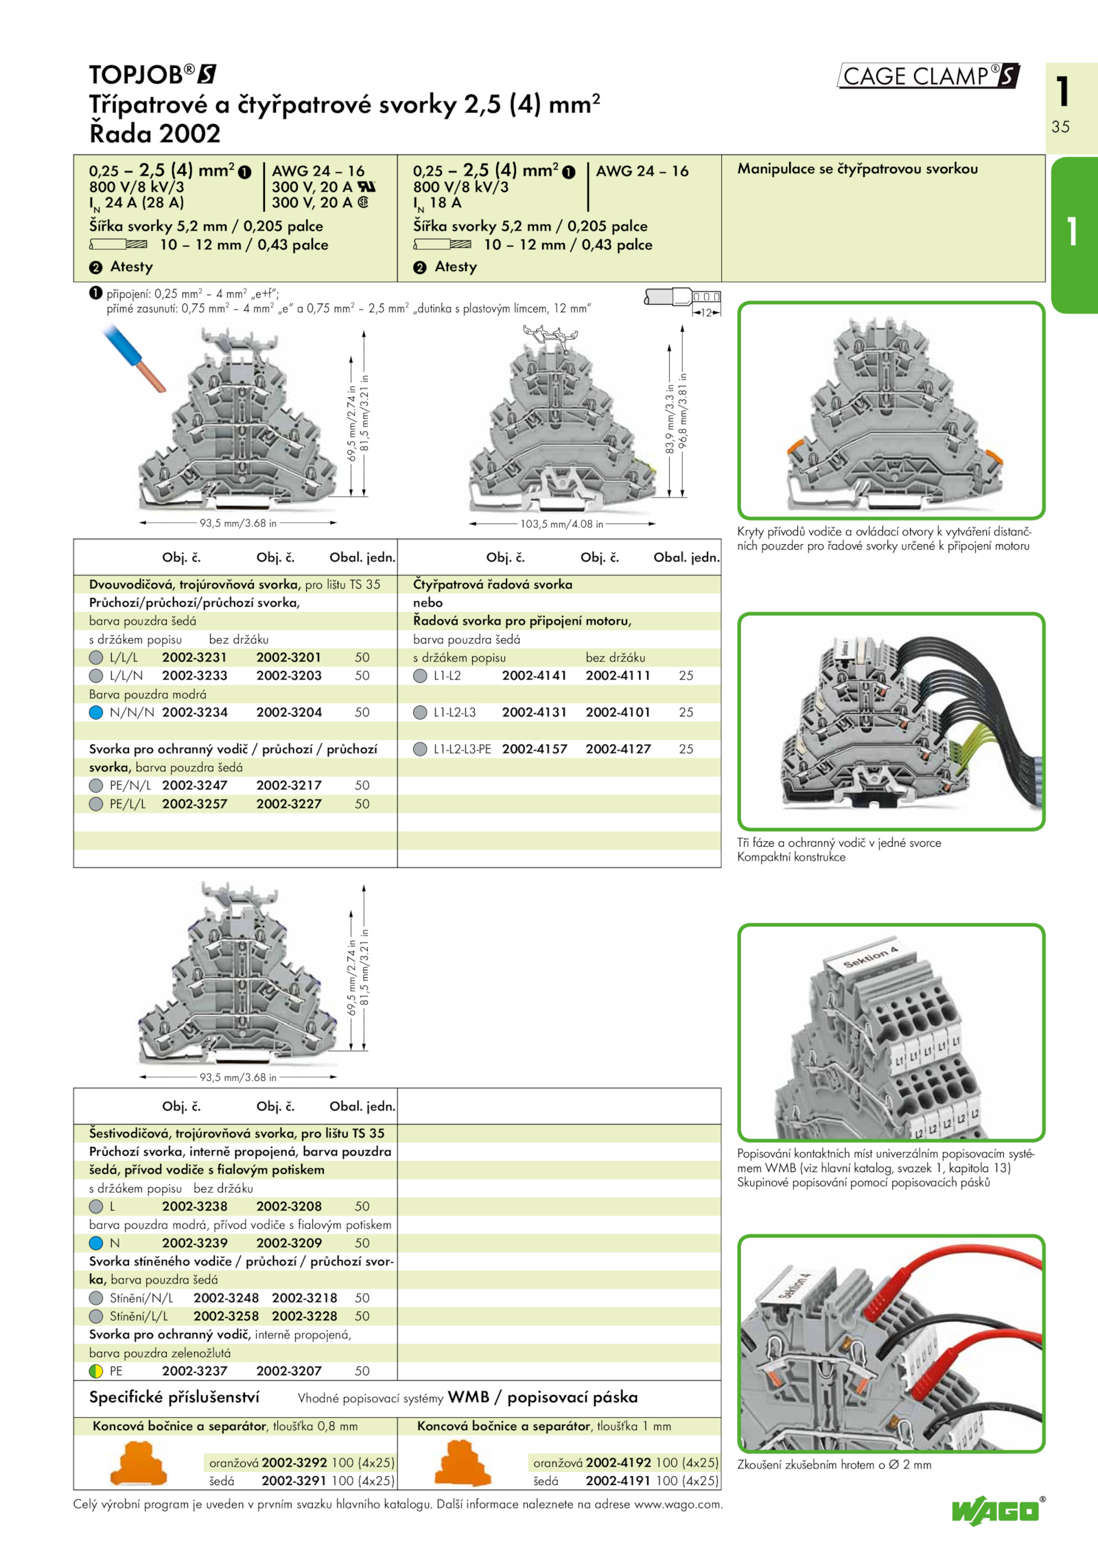Image resolution: width=1098 pixels, height=1553 pixels.
Task: Click order number 2002-4127
Action: (x=618, y=749)
